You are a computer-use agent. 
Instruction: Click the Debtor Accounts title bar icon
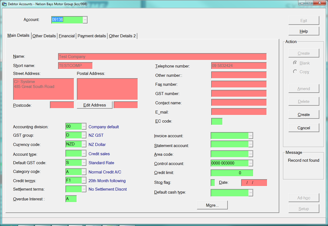click(4, 4)
